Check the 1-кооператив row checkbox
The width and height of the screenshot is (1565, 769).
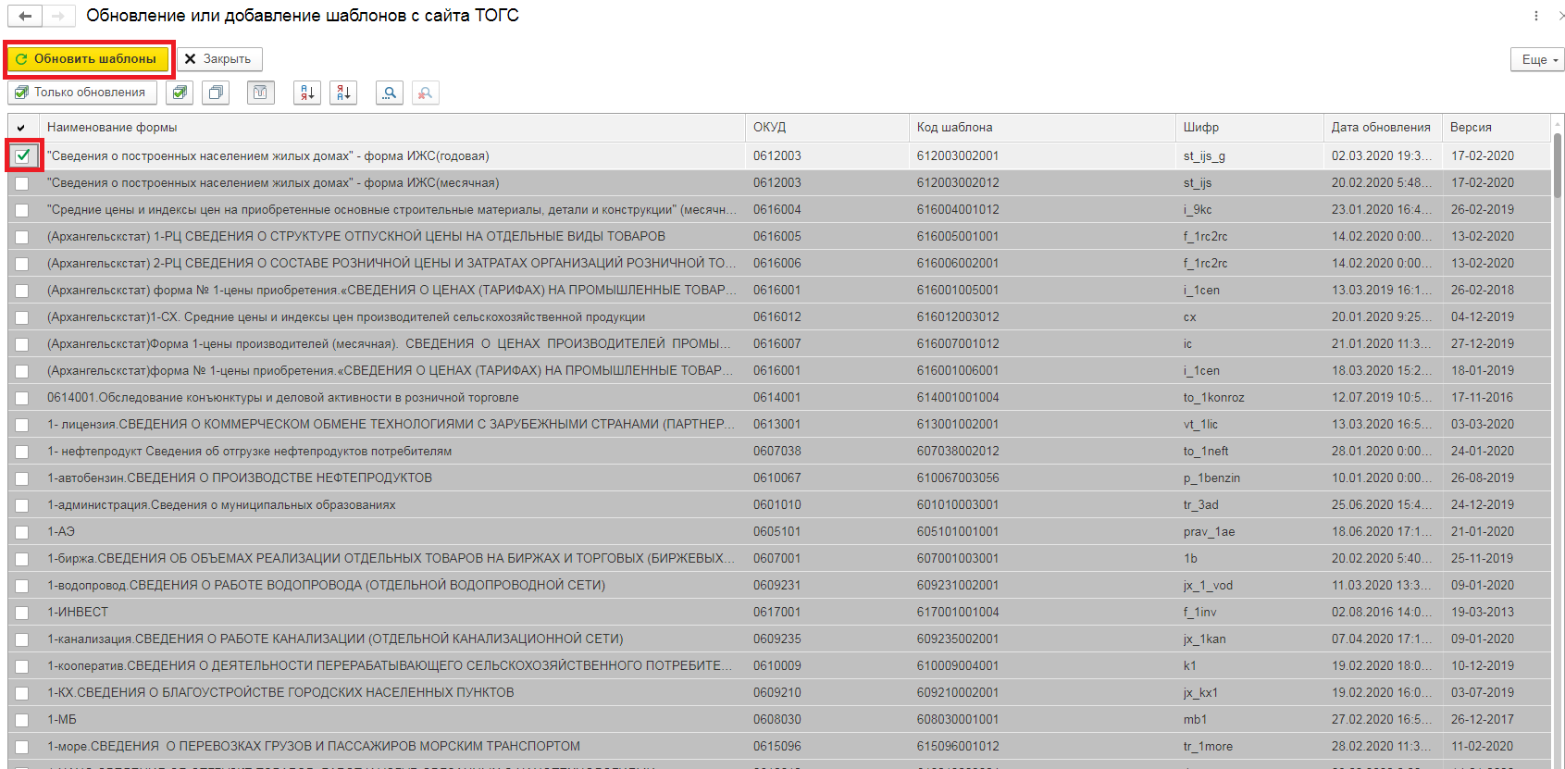point(22,666)
